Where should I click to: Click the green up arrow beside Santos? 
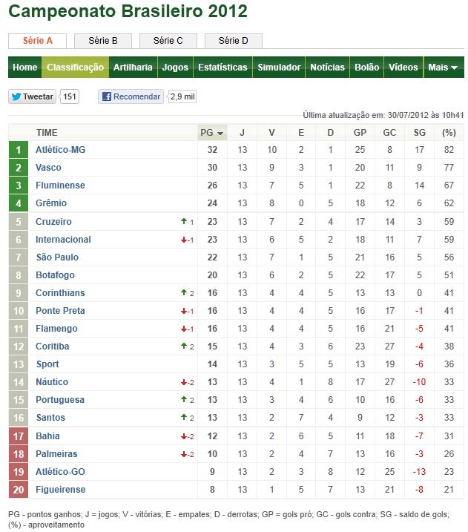(x=184, y=417)
